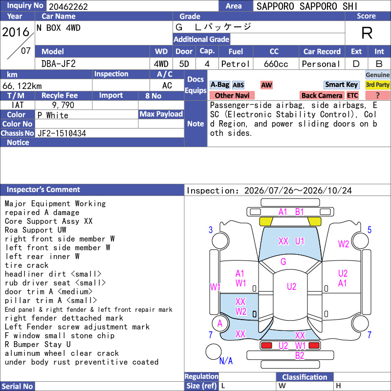
Task: Toggle the 3rd Party legend label
Action: pyautogui.click(x=377, y=85)
